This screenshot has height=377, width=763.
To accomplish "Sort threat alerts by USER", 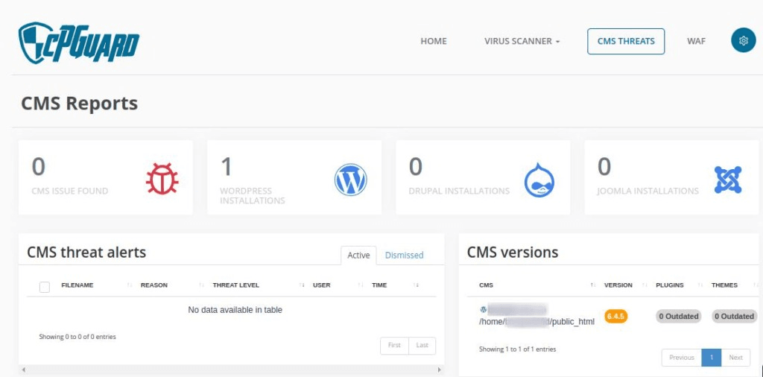I will tap(322, 285).
